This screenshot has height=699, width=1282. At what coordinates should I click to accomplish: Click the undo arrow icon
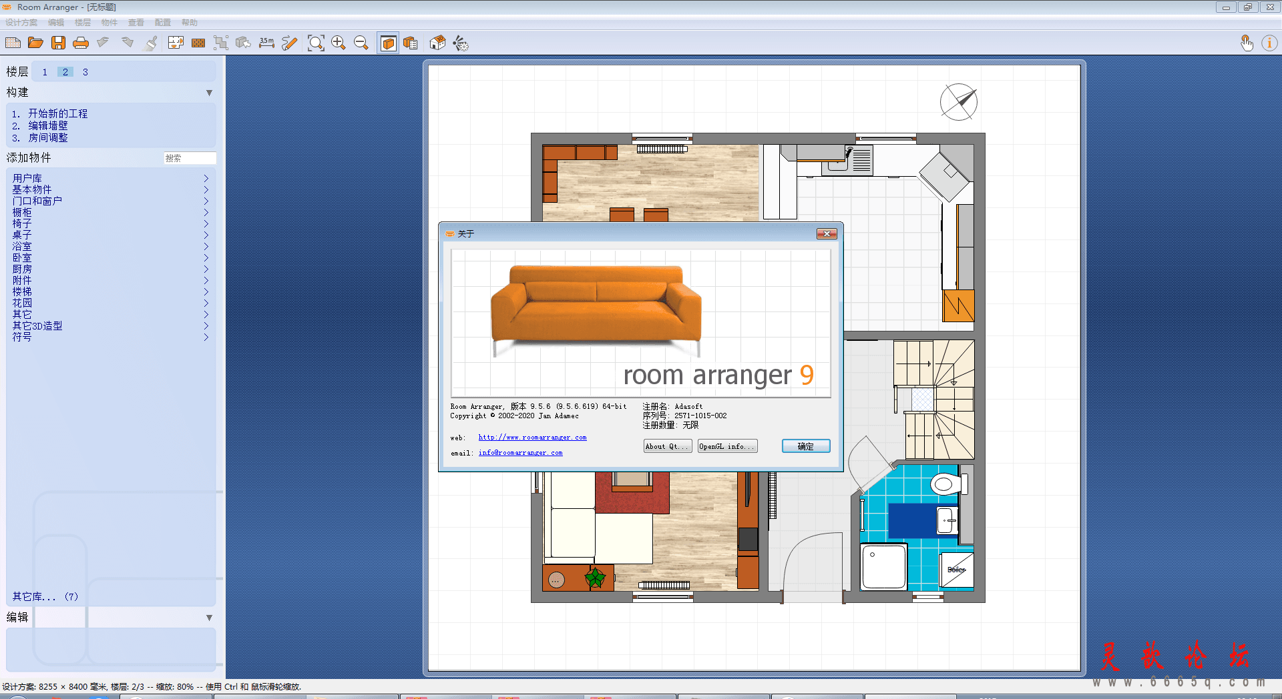pyautogui.click(x=103, y=43)
